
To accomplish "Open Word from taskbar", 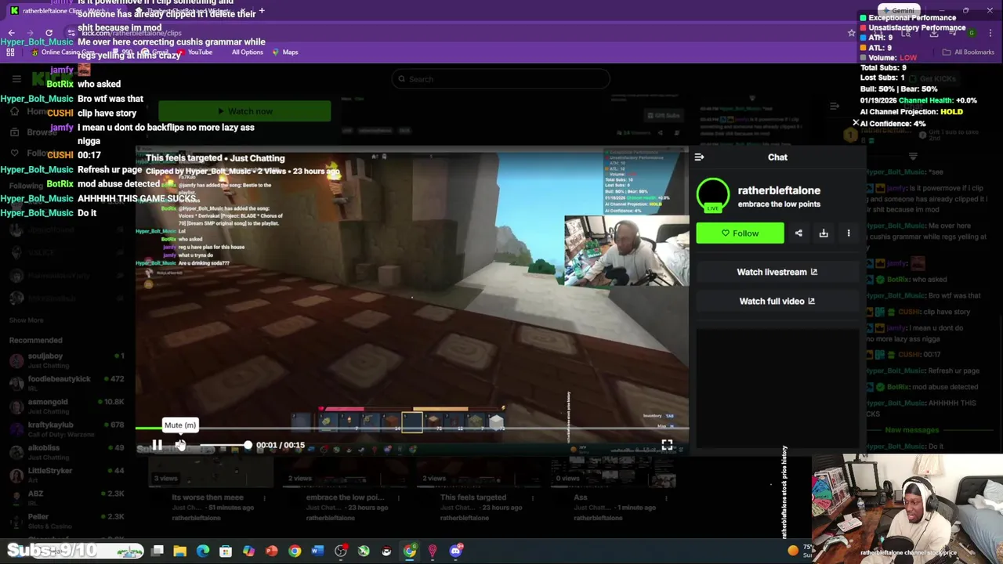I will tap(317, 551).
